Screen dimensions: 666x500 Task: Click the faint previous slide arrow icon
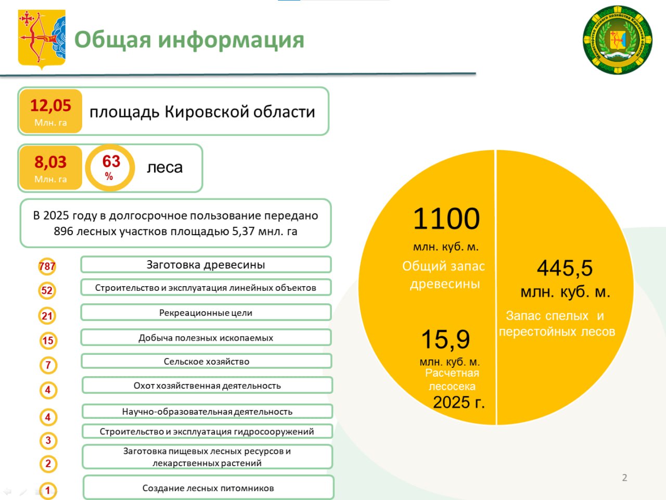pyautogui.click(x=7, y=492)
